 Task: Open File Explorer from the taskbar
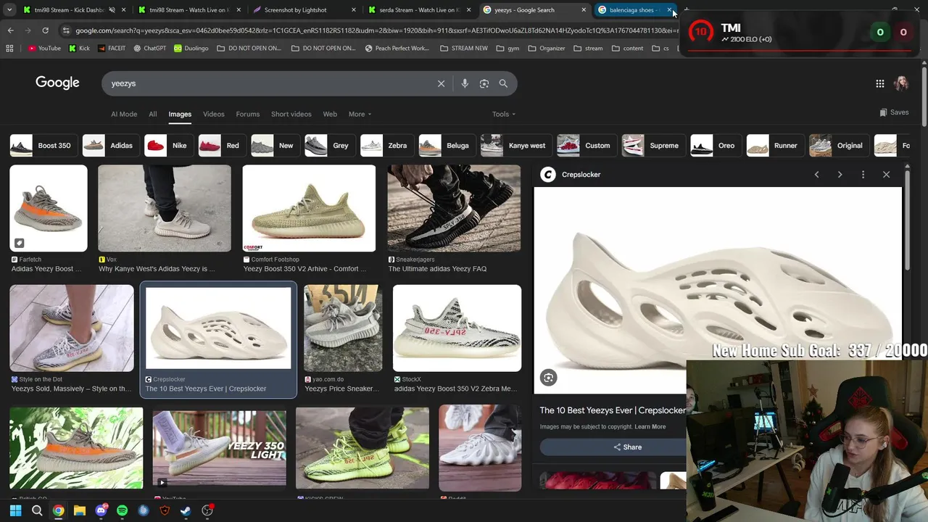pos(80,510)
